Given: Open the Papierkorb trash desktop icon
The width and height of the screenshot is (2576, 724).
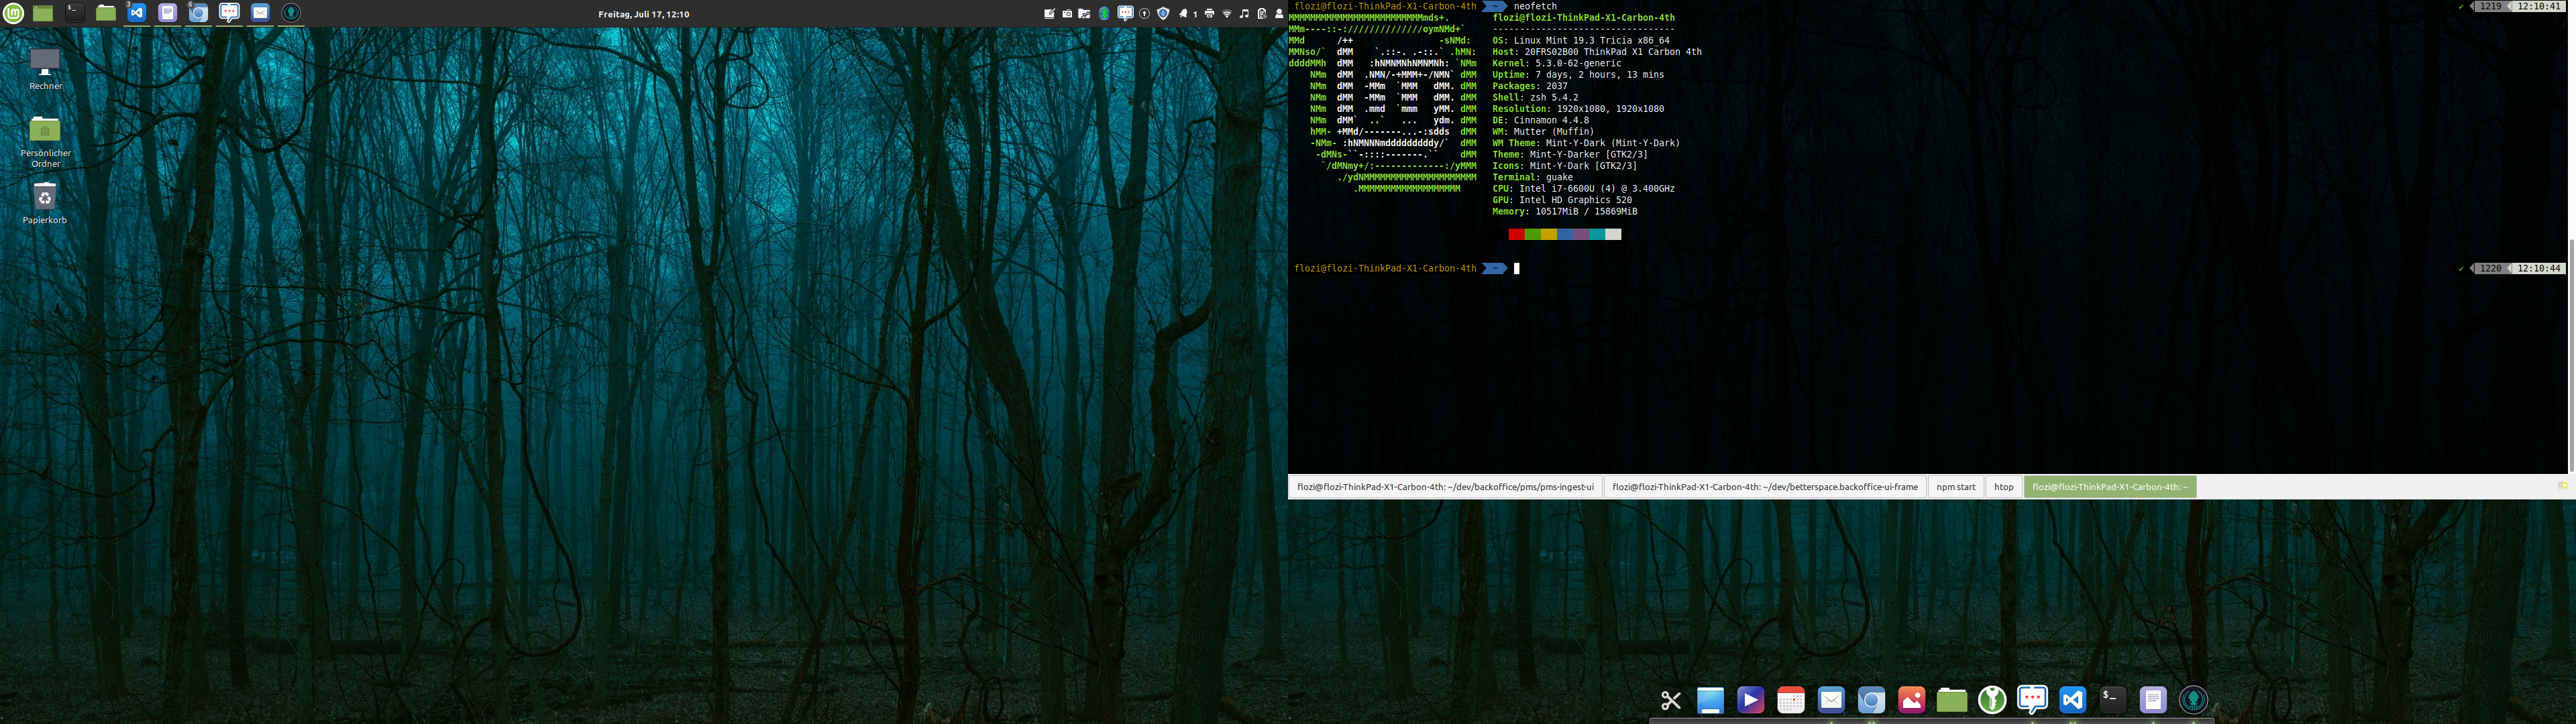Looking at the screenshot, I should click(x=44, y=197).
